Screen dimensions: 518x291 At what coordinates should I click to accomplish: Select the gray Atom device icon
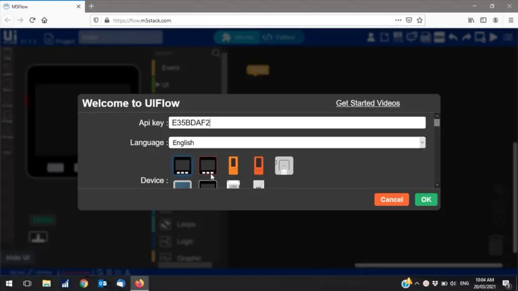284,165
